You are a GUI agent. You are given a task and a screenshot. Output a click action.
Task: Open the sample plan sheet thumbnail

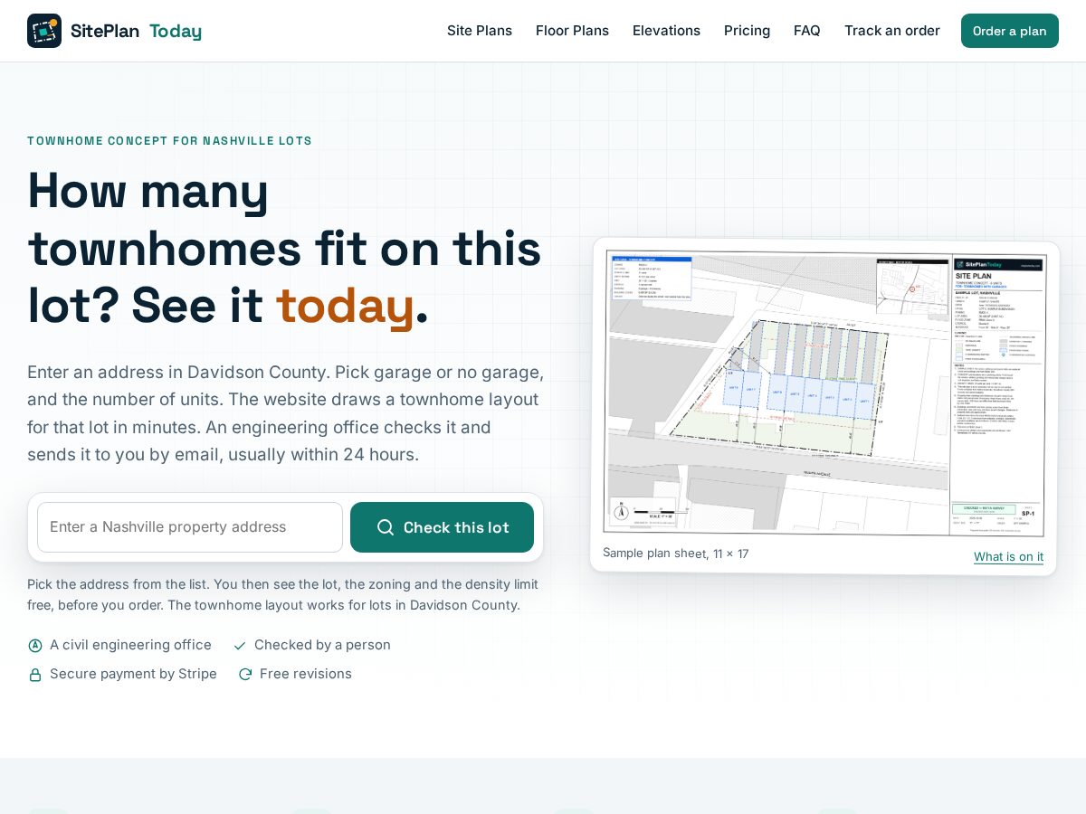point(824,392)
